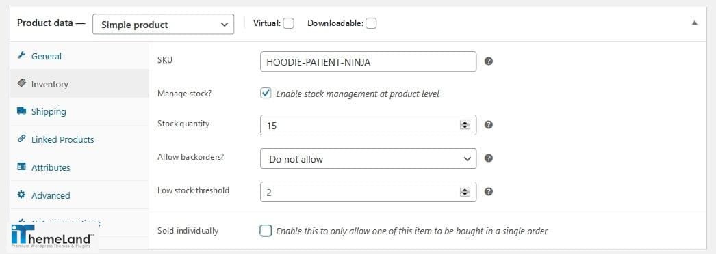716x254 pixels.
Task: Tick the Virtual checkbox
Action: [x=288, y=23]
